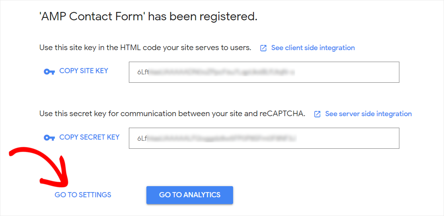This screenshot has height=216, width=444.
Task: Copy the site key via COPY SITE KEY
Action: (x=84, y=71)
